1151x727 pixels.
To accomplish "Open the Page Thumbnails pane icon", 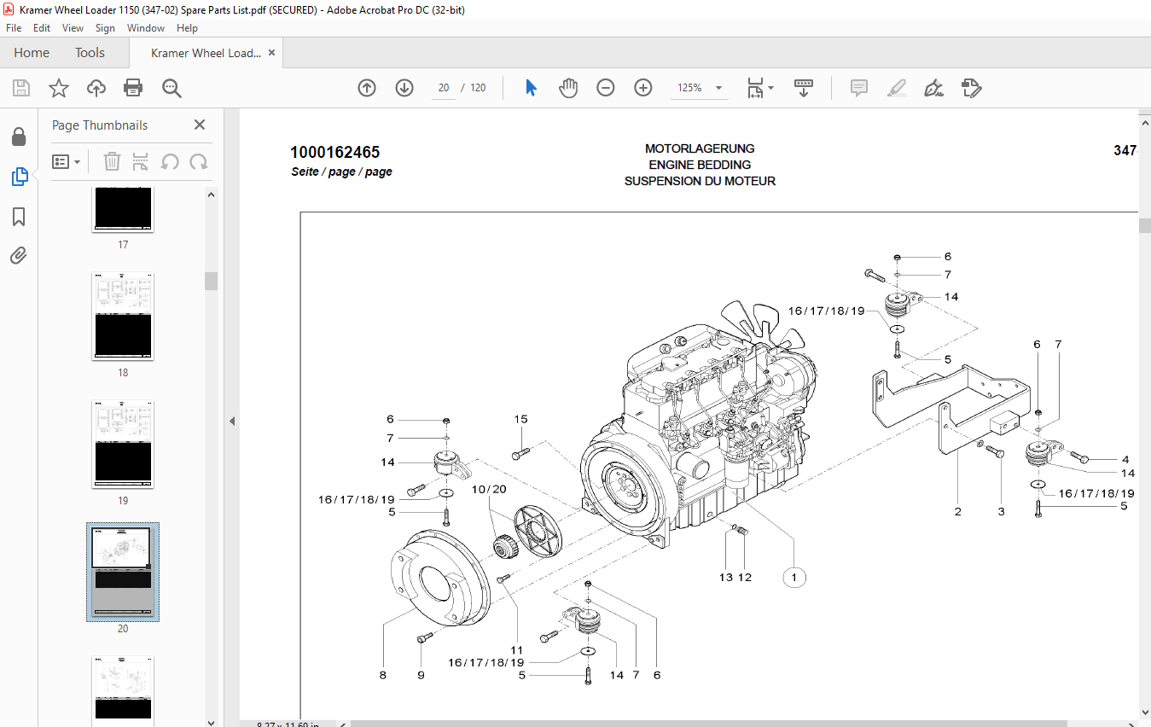I will pyautogui.click(x=19, y=177).
